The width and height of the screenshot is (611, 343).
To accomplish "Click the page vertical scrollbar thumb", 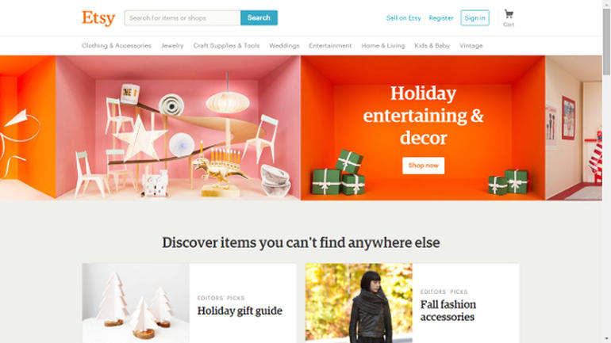I will [606, 41].
